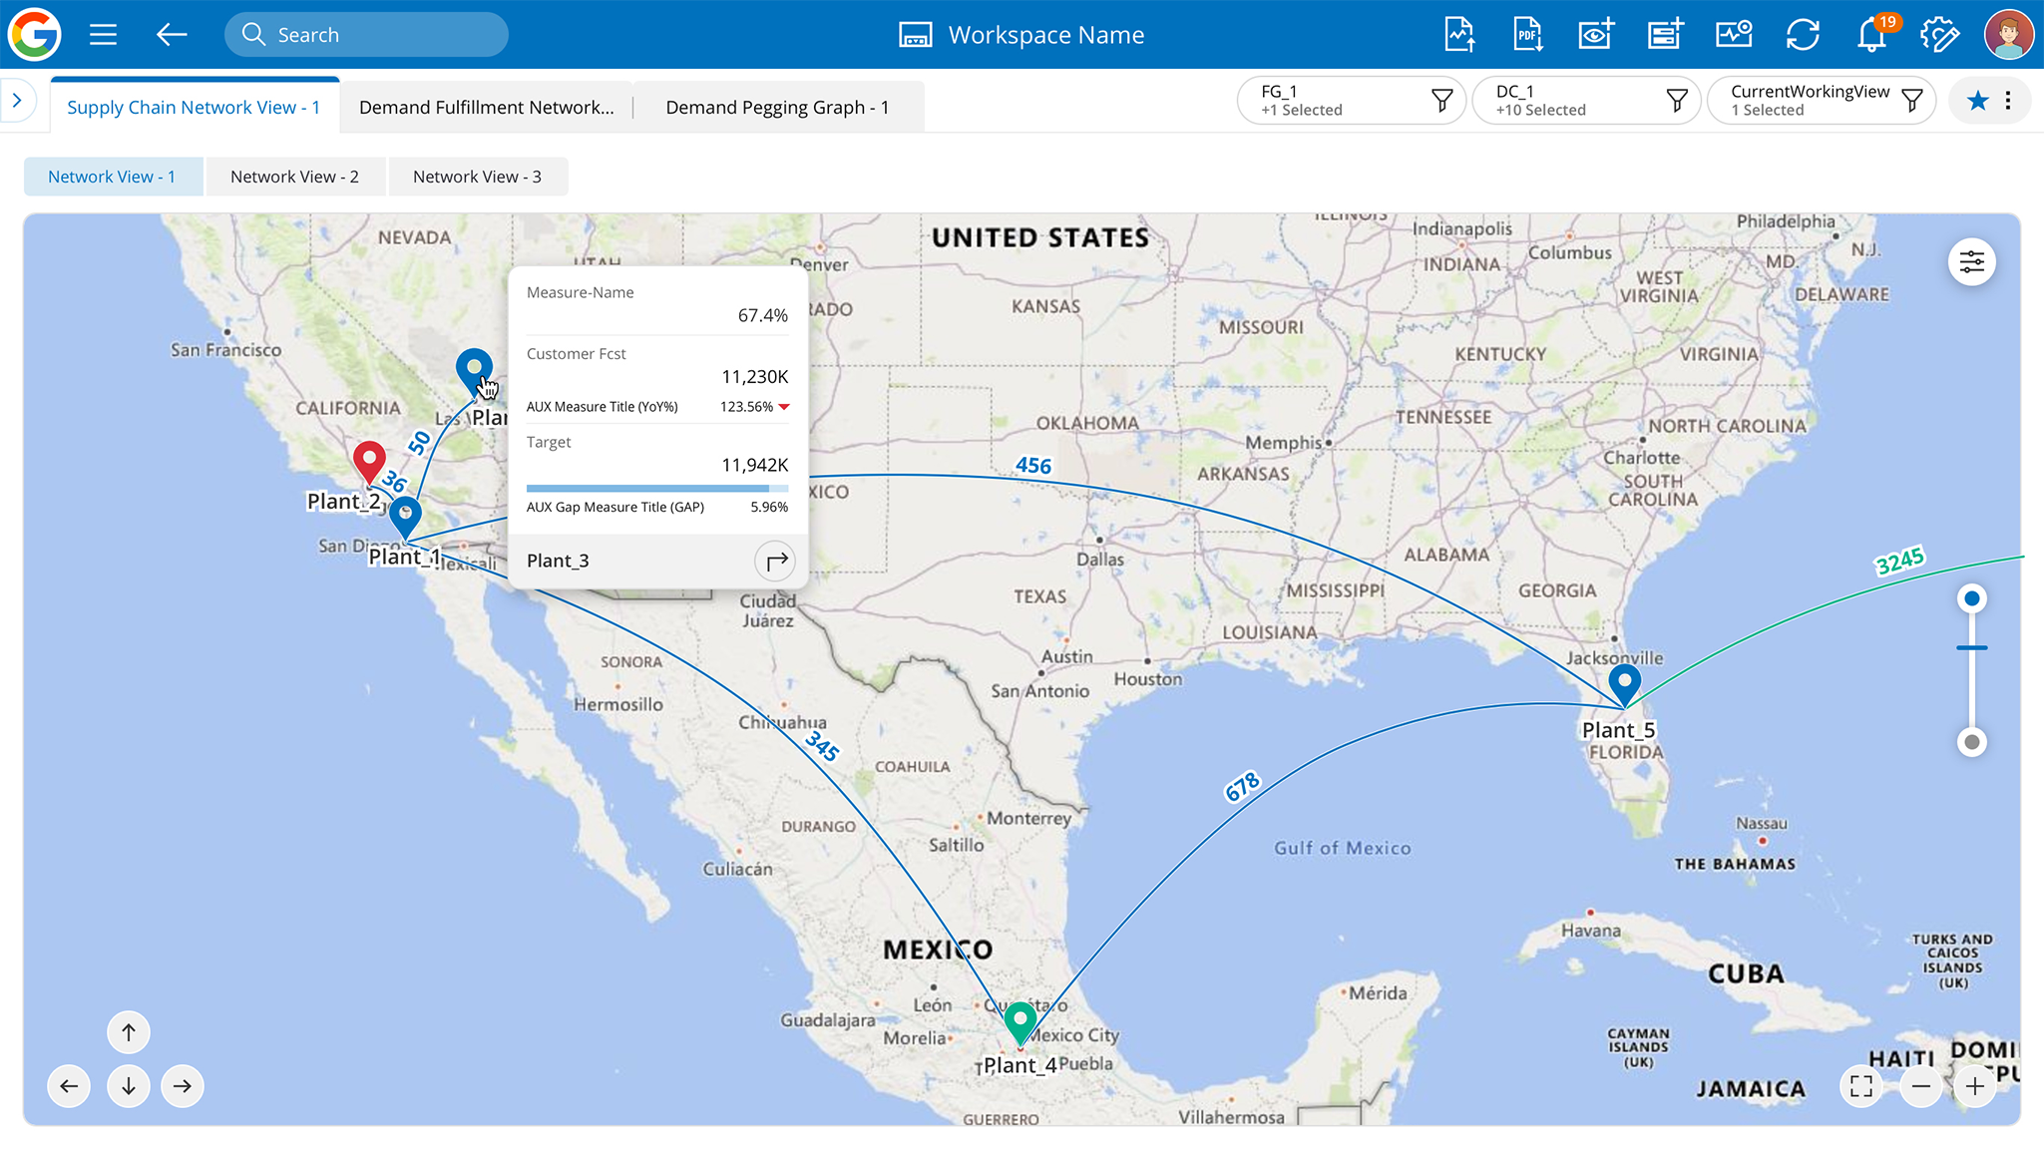The image size is (2044, 1149).
Task: Pan the map up
Action: pyautogui.click(x=129, y=1032)
